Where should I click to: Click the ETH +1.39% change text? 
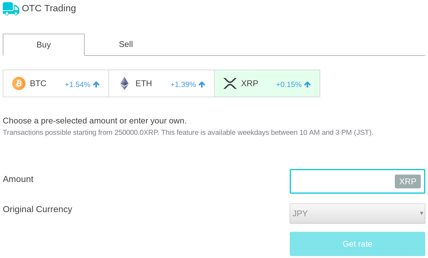pos(183,85)
